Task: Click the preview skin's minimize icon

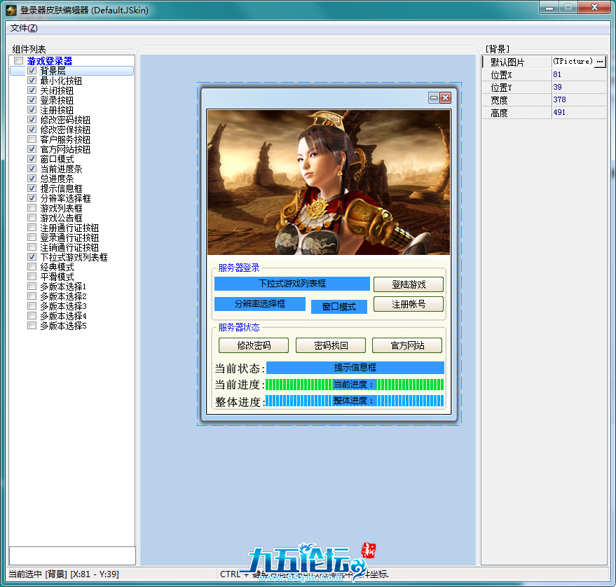Action: (434, 98)
